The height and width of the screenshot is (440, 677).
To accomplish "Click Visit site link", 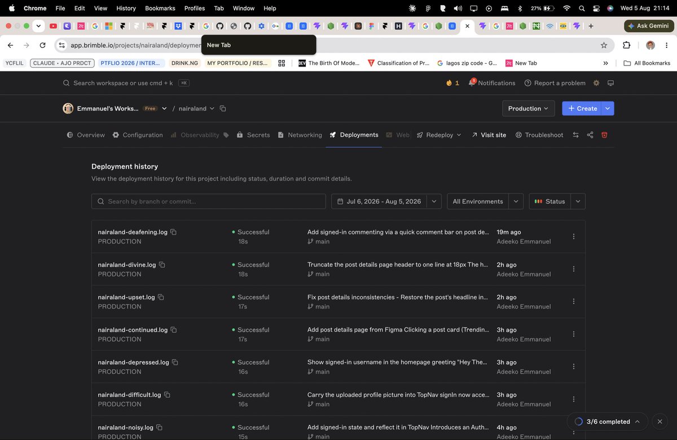I will [489, 135].
